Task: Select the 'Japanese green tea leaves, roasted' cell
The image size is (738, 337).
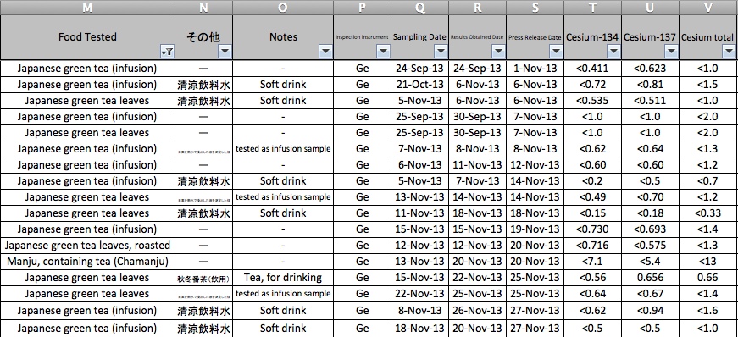Action: 87,246
